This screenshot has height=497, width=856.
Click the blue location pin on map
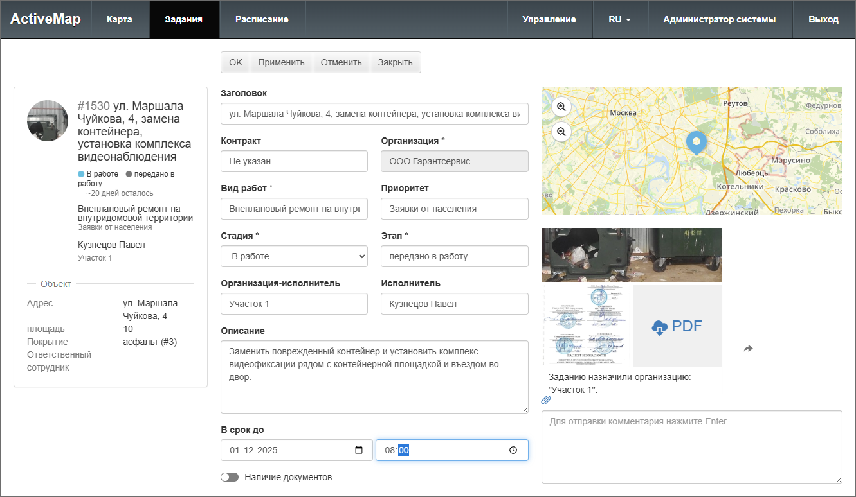696,142
